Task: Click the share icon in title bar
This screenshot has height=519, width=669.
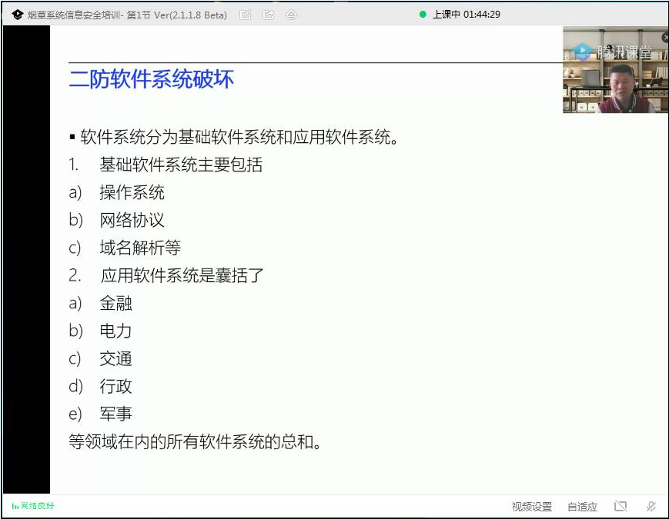Action: pos(269,15)
